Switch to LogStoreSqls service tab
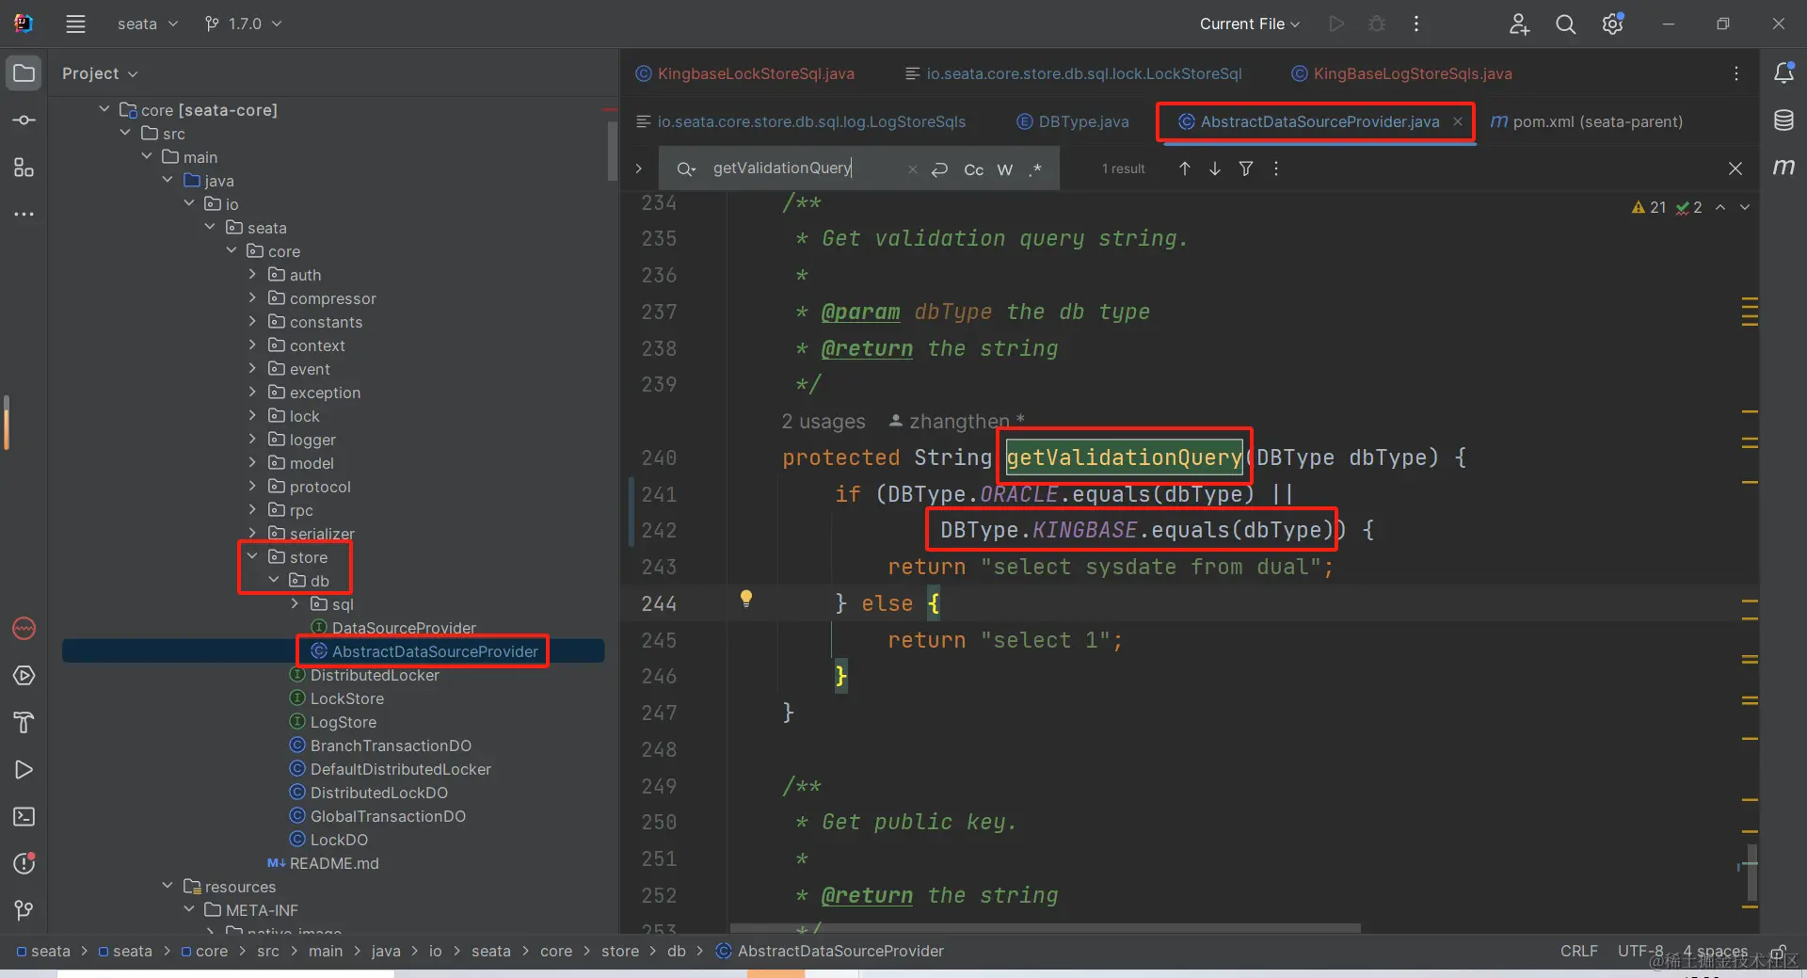Screen dimensions: 1807x978 point(802,121)
